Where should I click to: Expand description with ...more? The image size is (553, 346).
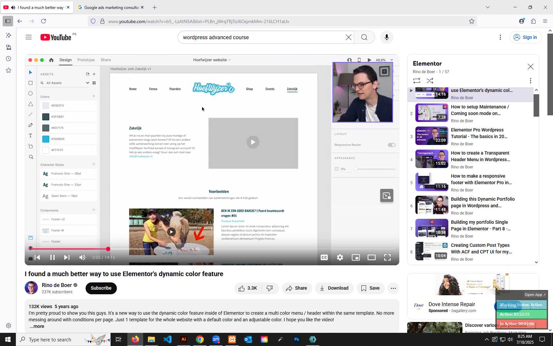[x=37, y=326]
